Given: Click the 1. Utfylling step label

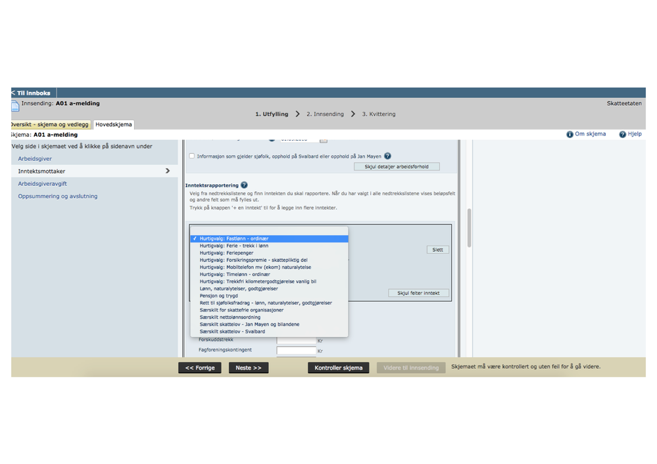Looking at the screenshot, I should 272,114.
